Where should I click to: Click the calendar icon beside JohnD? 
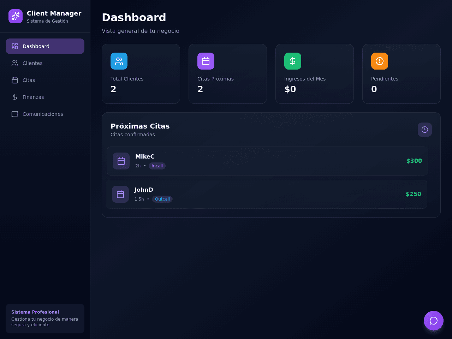tap(120, 194)
